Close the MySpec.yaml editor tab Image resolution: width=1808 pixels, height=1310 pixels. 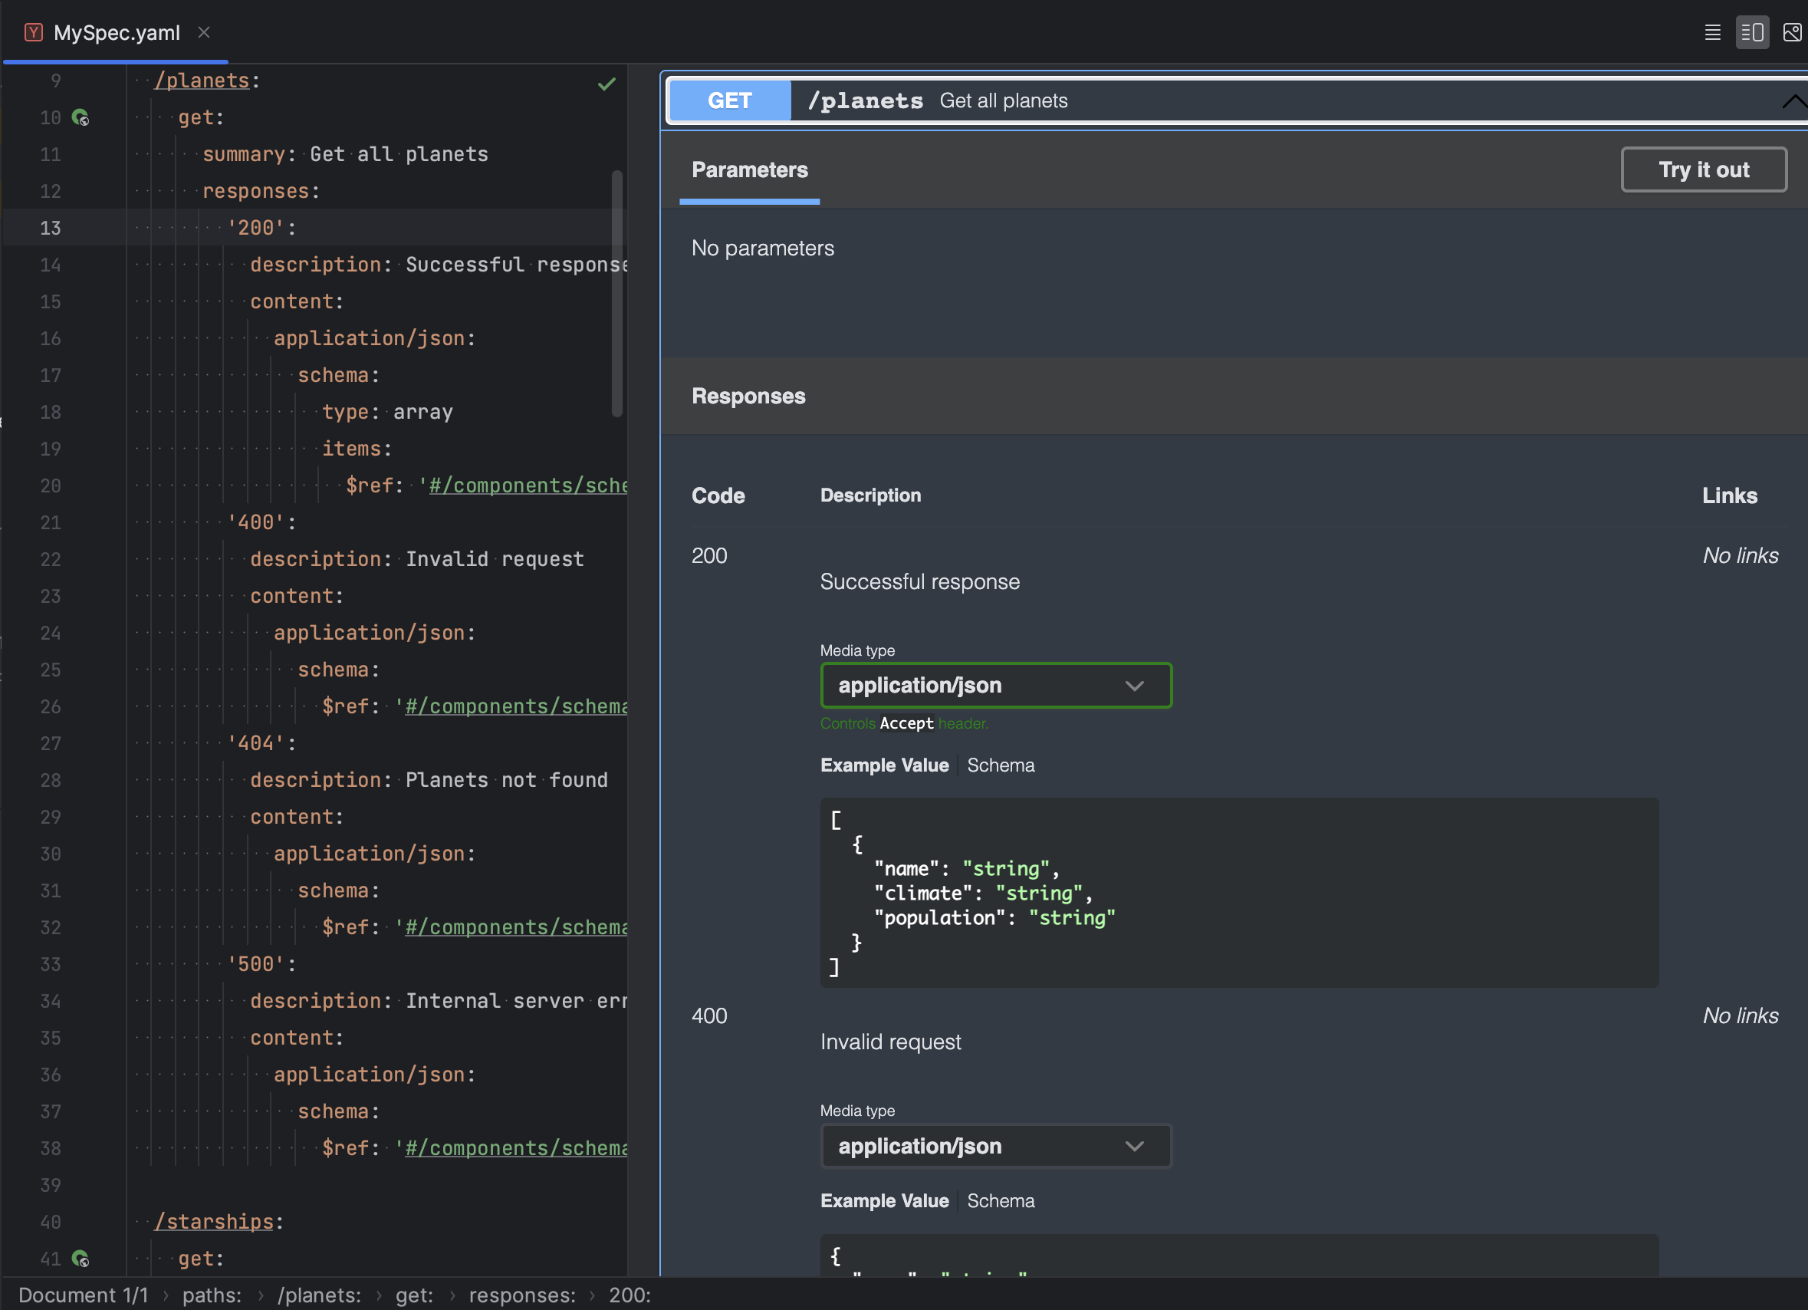point(204,33)
